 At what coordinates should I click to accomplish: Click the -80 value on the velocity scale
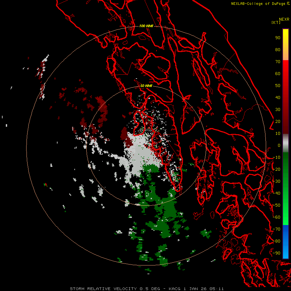click(276, 241)
